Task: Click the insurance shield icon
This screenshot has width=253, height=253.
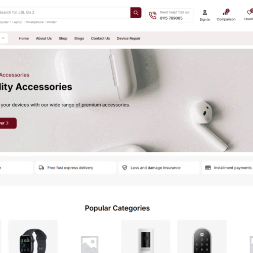Action: pos(124,167)
